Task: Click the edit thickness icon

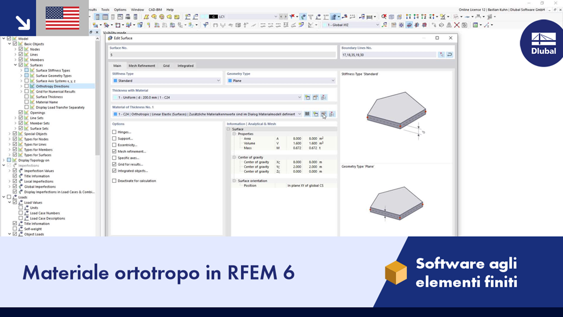Action: (315, 97)
